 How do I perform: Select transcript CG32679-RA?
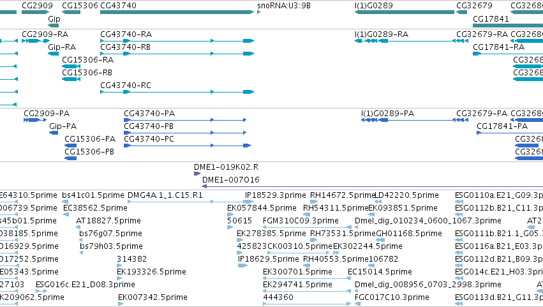462,41
